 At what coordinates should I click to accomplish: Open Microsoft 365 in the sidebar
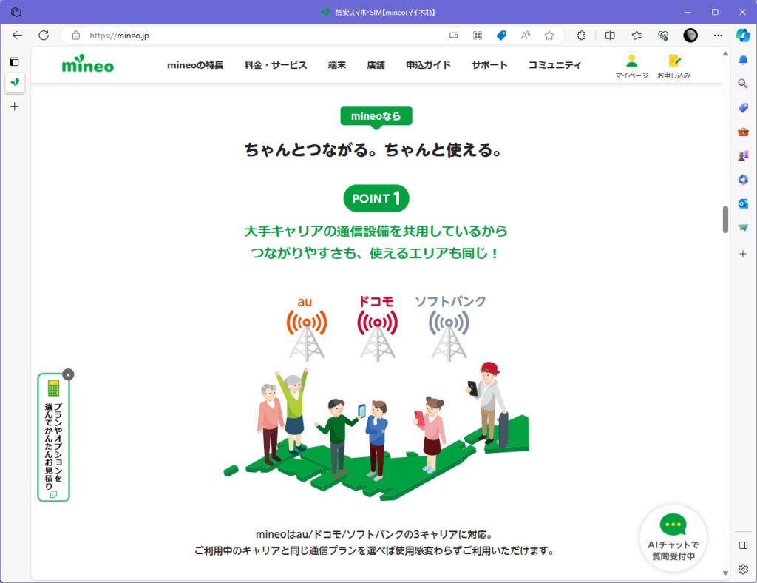(743, 180)
